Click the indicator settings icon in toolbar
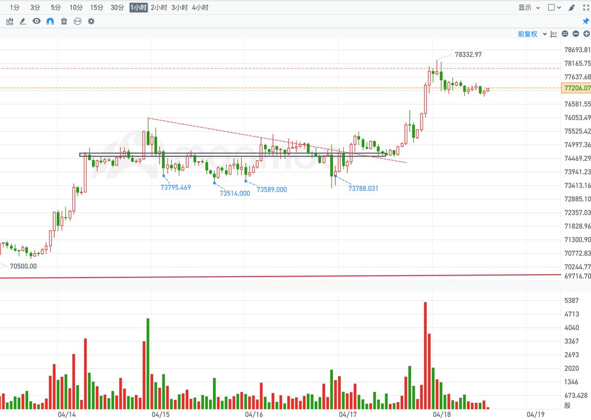Viewport: 591px width, 420px height. click(9, 21)
